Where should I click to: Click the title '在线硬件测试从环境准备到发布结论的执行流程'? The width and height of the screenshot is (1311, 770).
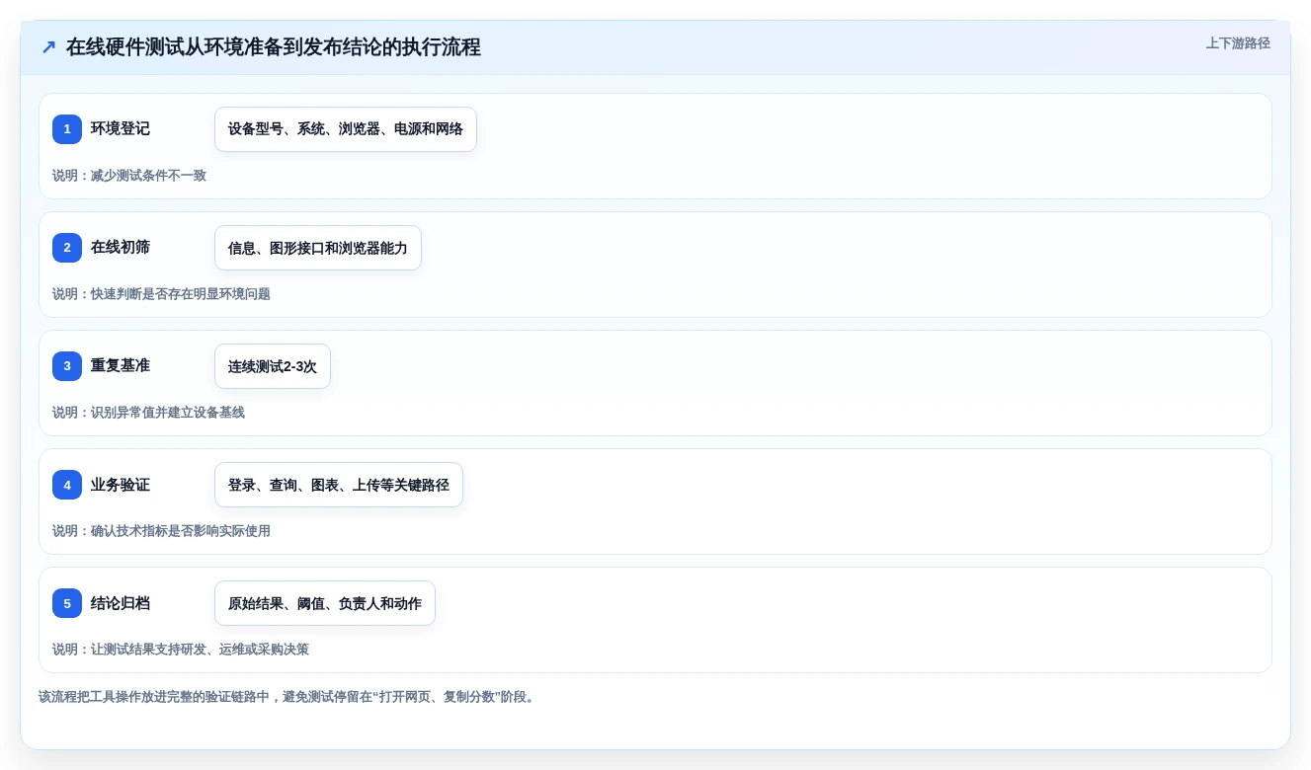[x=274, y=47]
